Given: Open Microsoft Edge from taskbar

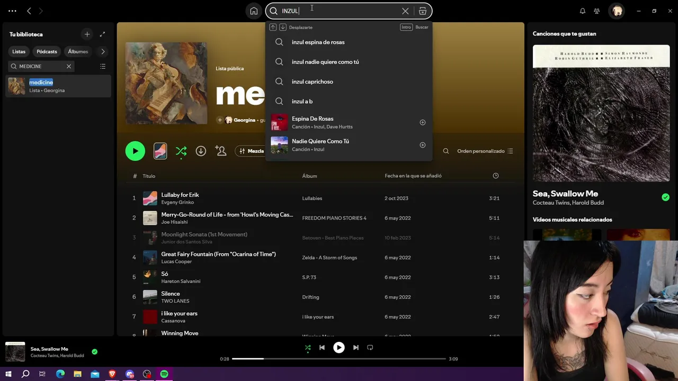Looking at the screenshot, I should click(60, 374).
